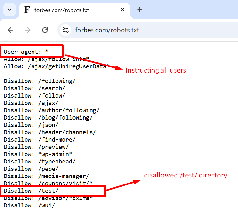Click "Disallow: /pepe/" line
The width and height of the screenshot is (238, 215).
click(31, 169)
